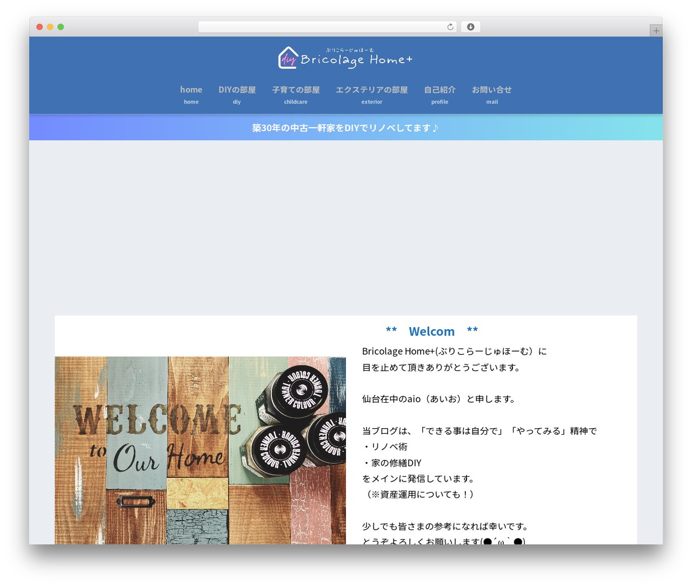Select the text 仙台在中のaio（あいお）と申します。

click(440, 399)
